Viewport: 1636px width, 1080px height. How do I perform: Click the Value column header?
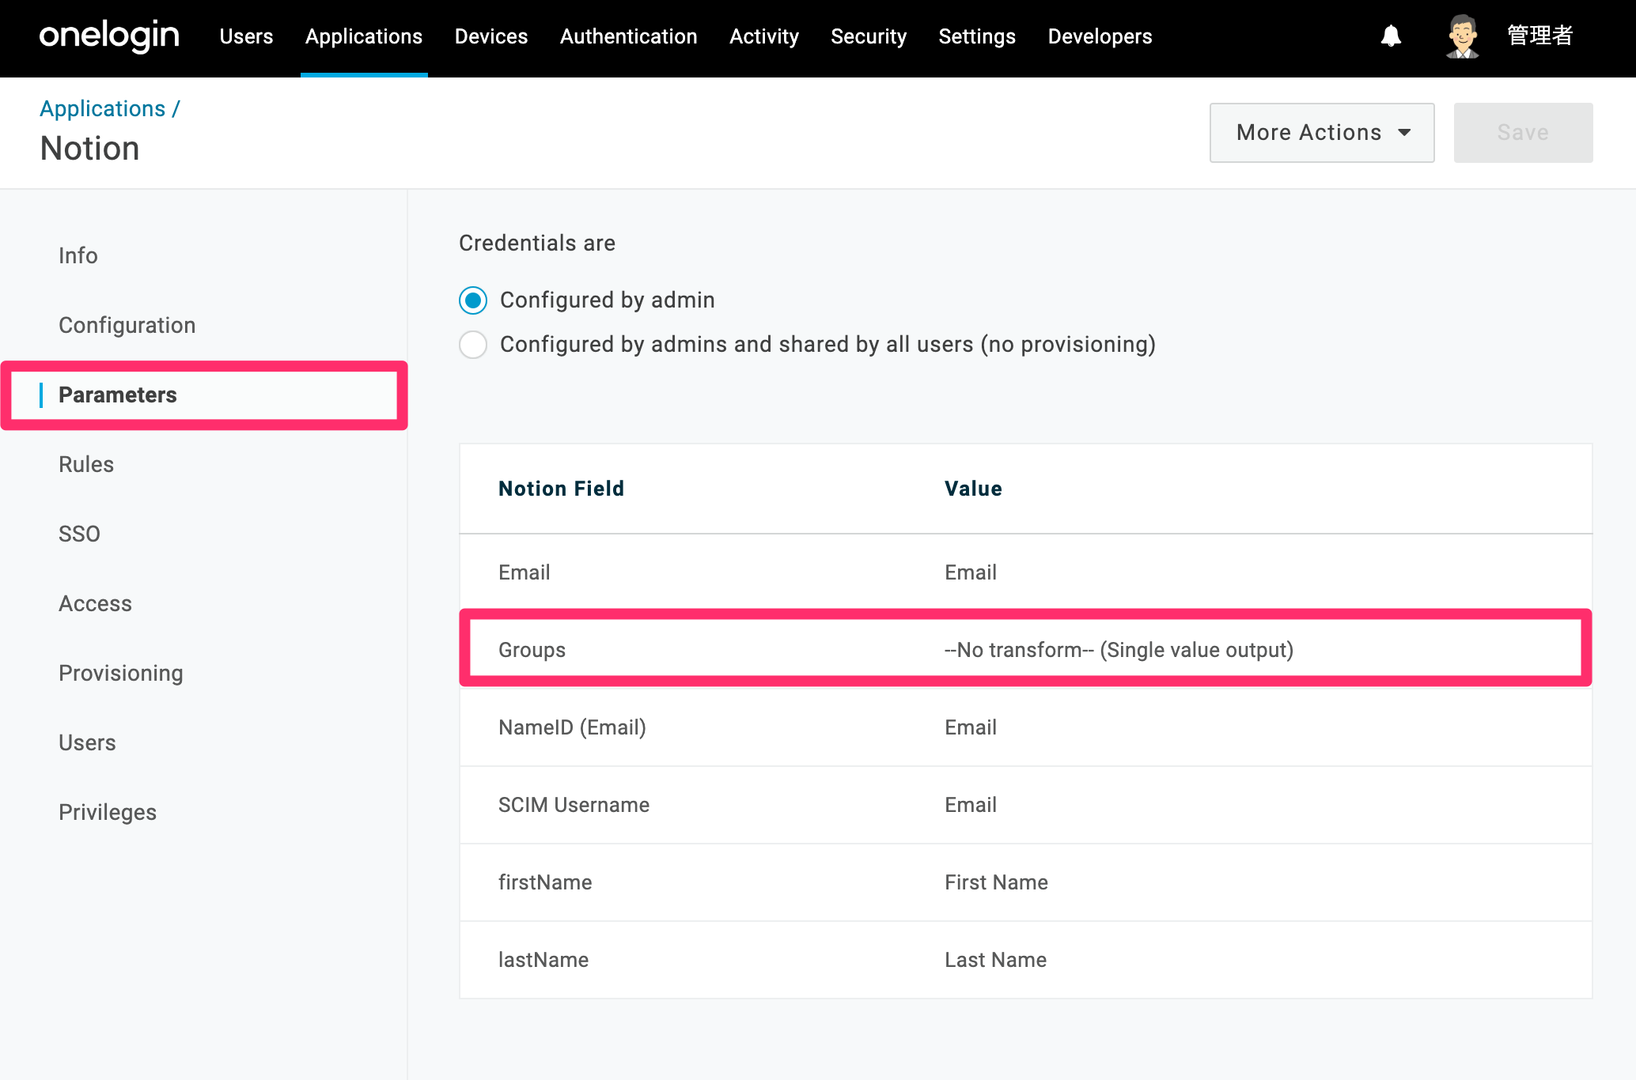973,489
